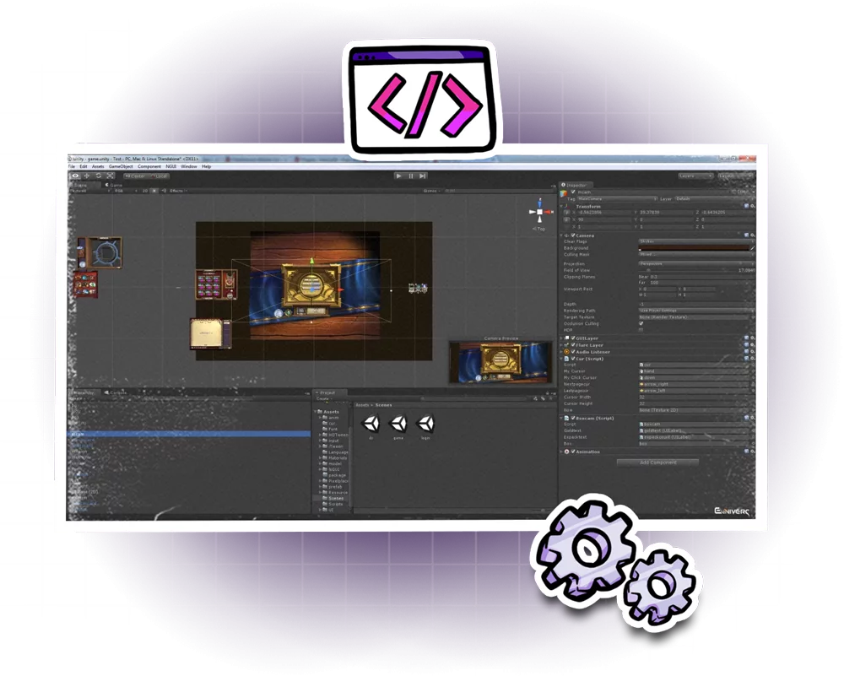
Task: Toggle the mcam object active checkbox
Action: pos(573,192)
